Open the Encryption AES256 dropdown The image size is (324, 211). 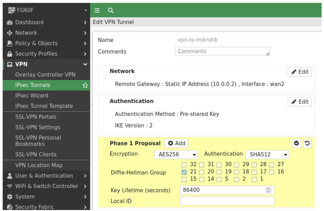coord(176,155)
